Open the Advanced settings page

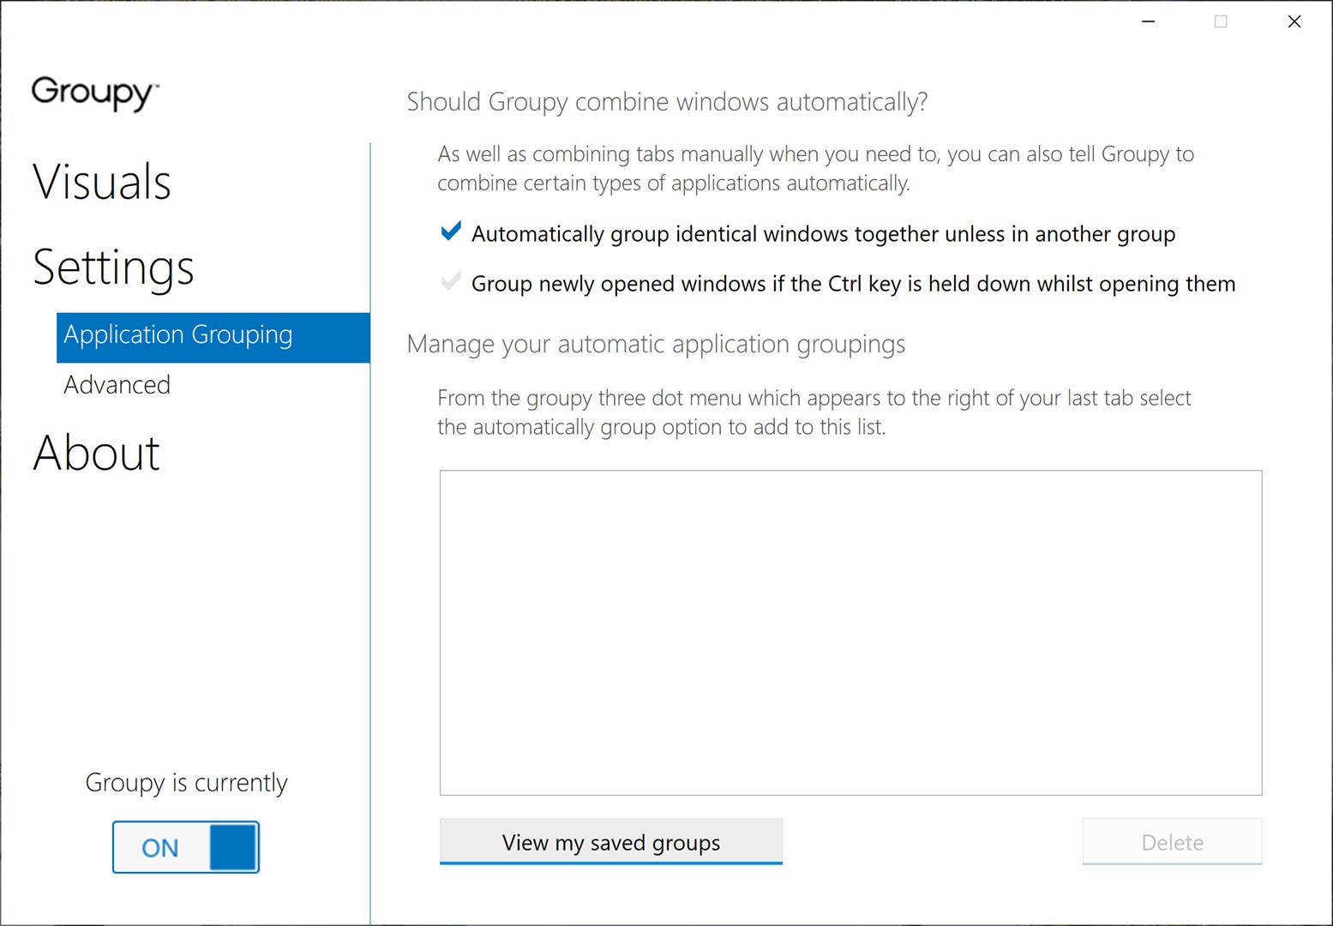coord(117,385)
